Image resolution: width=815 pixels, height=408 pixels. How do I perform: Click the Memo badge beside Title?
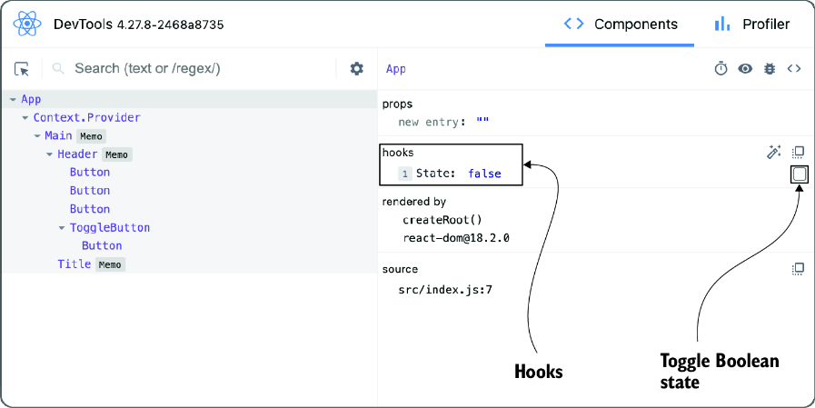click(x=110, y=264)
